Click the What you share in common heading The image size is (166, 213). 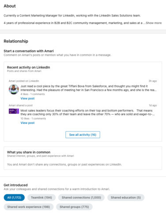point(29,152)
